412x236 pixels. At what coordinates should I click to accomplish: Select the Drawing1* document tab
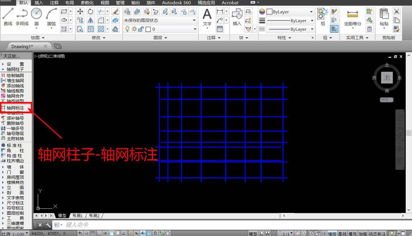(22, 47)
